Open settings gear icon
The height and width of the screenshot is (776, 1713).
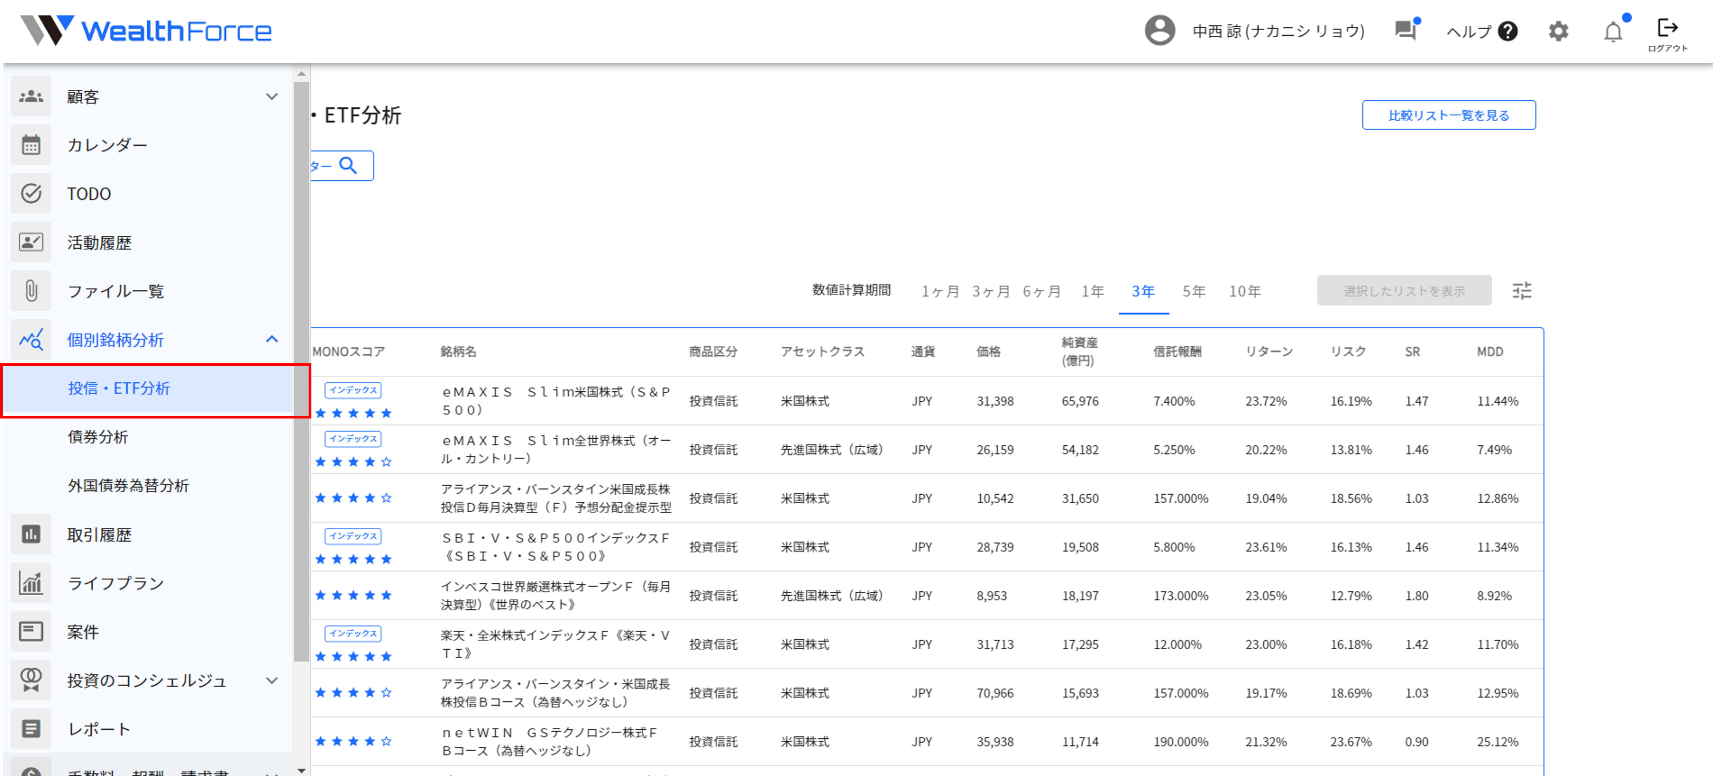click(x=1558, y=31)
